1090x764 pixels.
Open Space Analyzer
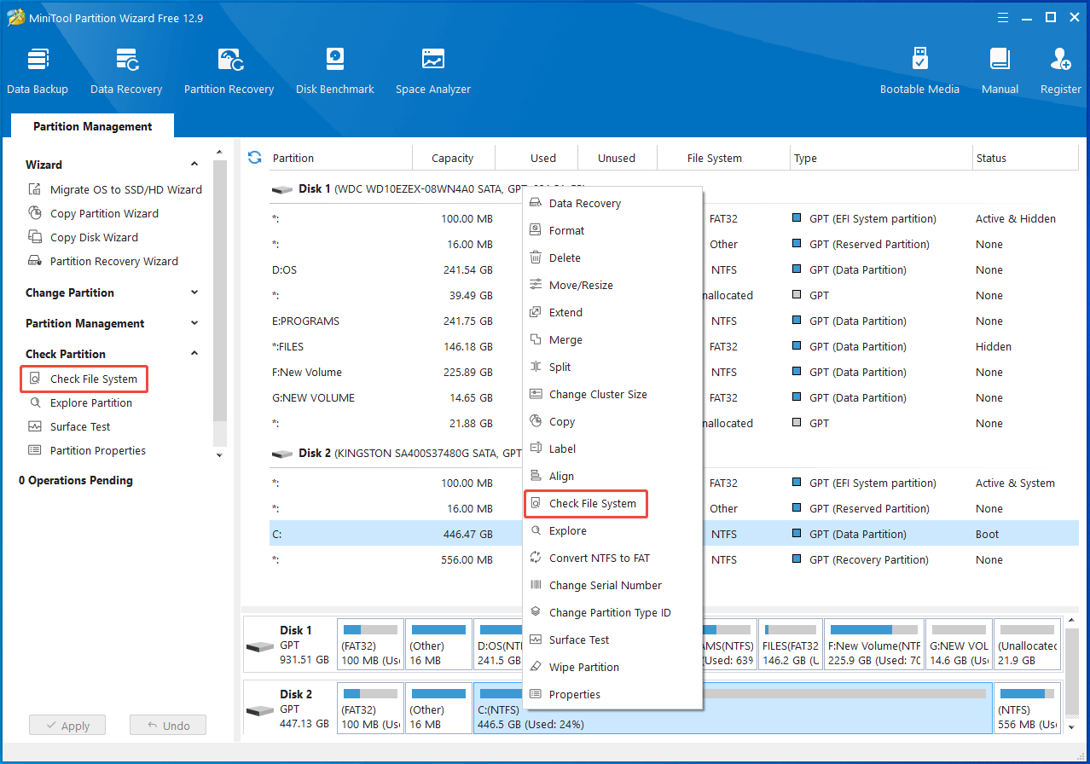[x=433, y=71]
